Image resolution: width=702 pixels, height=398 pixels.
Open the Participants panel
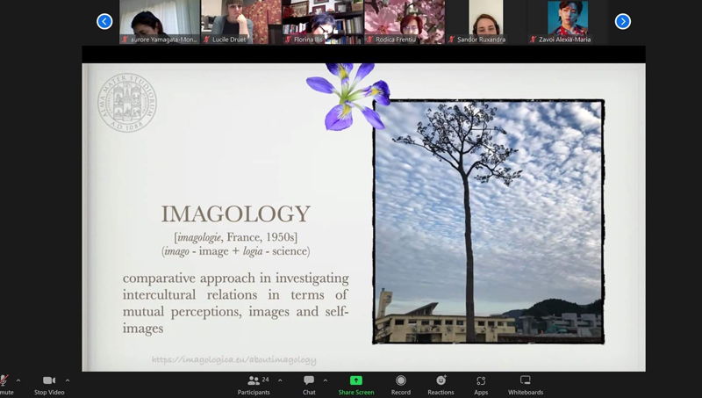[x=254, y=385]
